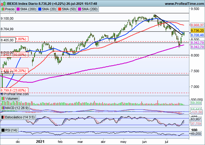
Task: Click the 8.010,00 support level label
Action: point(7,53)
